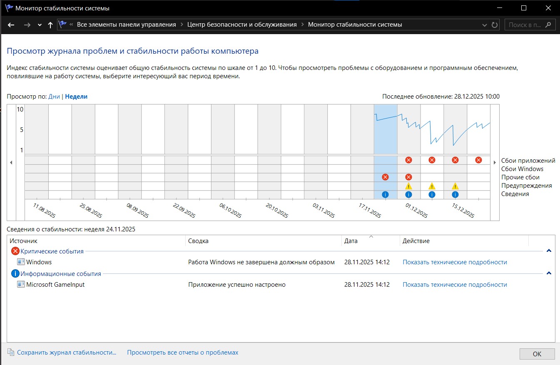The width and height of the screenshot is (560, 365).
Task: Show technical details for Microsoft GameInput
Action: (455, 285)
